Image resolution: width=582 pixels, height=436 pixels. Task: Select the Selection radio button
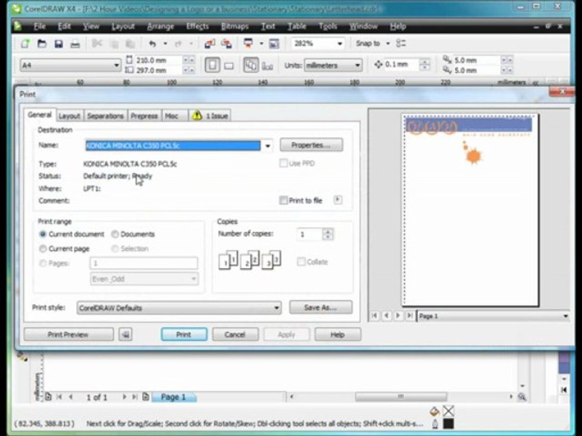(x=115, y=248)
